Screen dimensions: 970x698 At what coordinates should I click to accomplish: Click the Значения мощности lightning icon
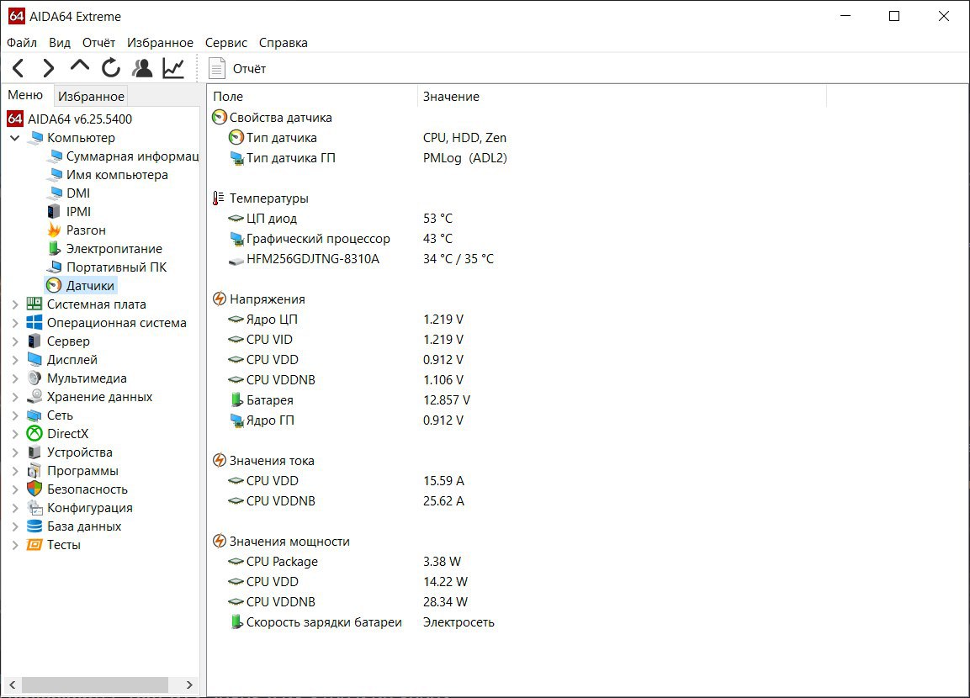pos(219,541)
